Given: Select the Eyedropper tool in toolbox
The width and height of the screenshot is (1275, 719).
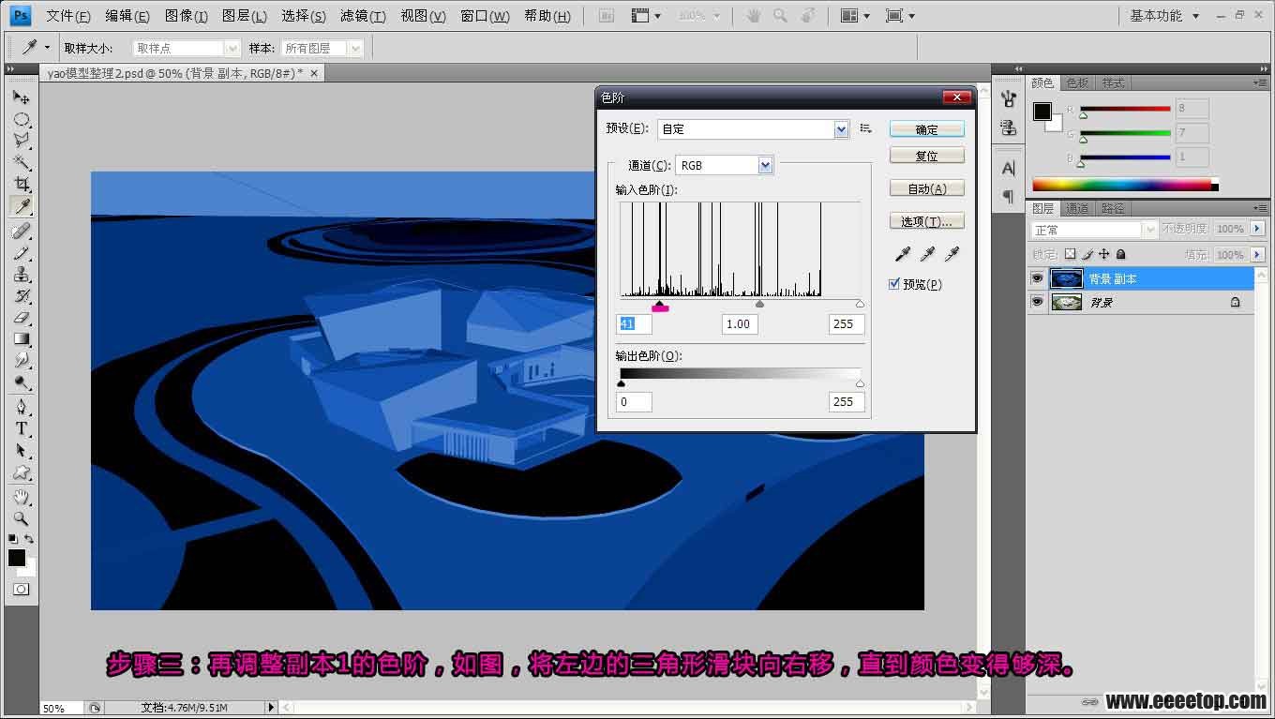Looking at the screenshot, I should tap(21, 205).
